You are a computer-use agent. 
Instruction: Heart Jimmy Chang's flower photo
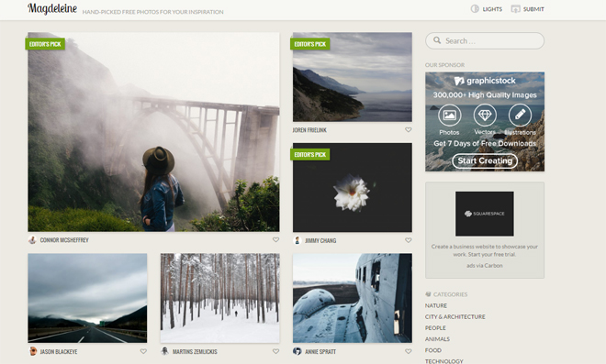pyautogui.click(x=408, y=240)
